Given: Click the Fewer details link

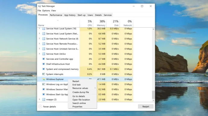Looking at the screenshot, I should click(x=49, y=107).
